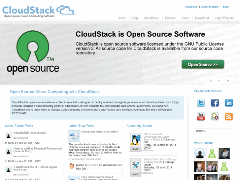Open the YouTube channel icon
Screen dimensions: 240x180
point(201,117)
